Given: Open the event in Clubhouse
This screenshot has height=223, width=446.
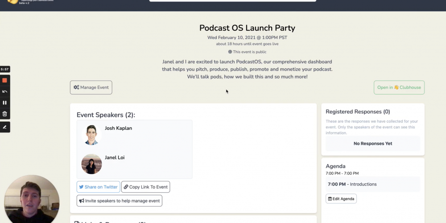Looking at the screenshot, I should [x=399, y=87].
